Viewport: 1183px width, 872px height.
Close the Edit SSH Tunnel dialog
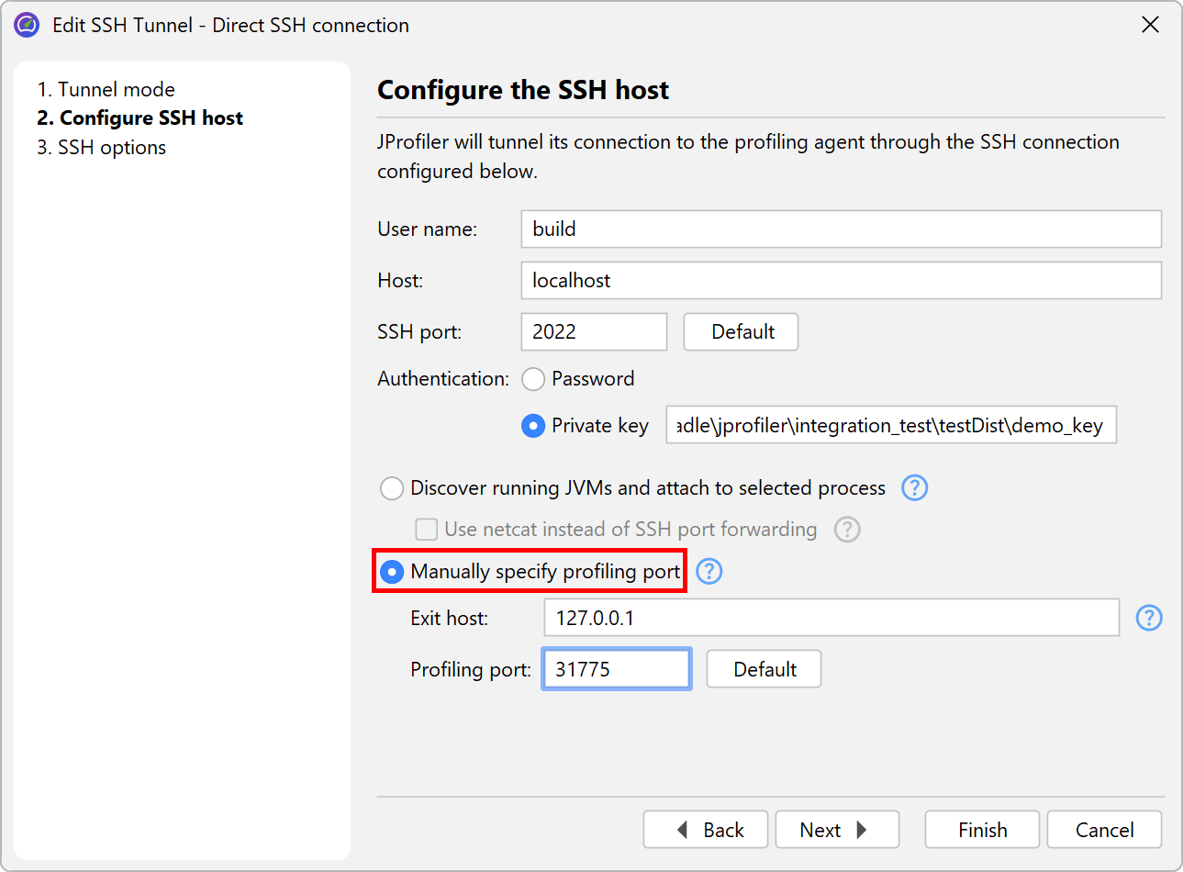[x=1150, y=25]
